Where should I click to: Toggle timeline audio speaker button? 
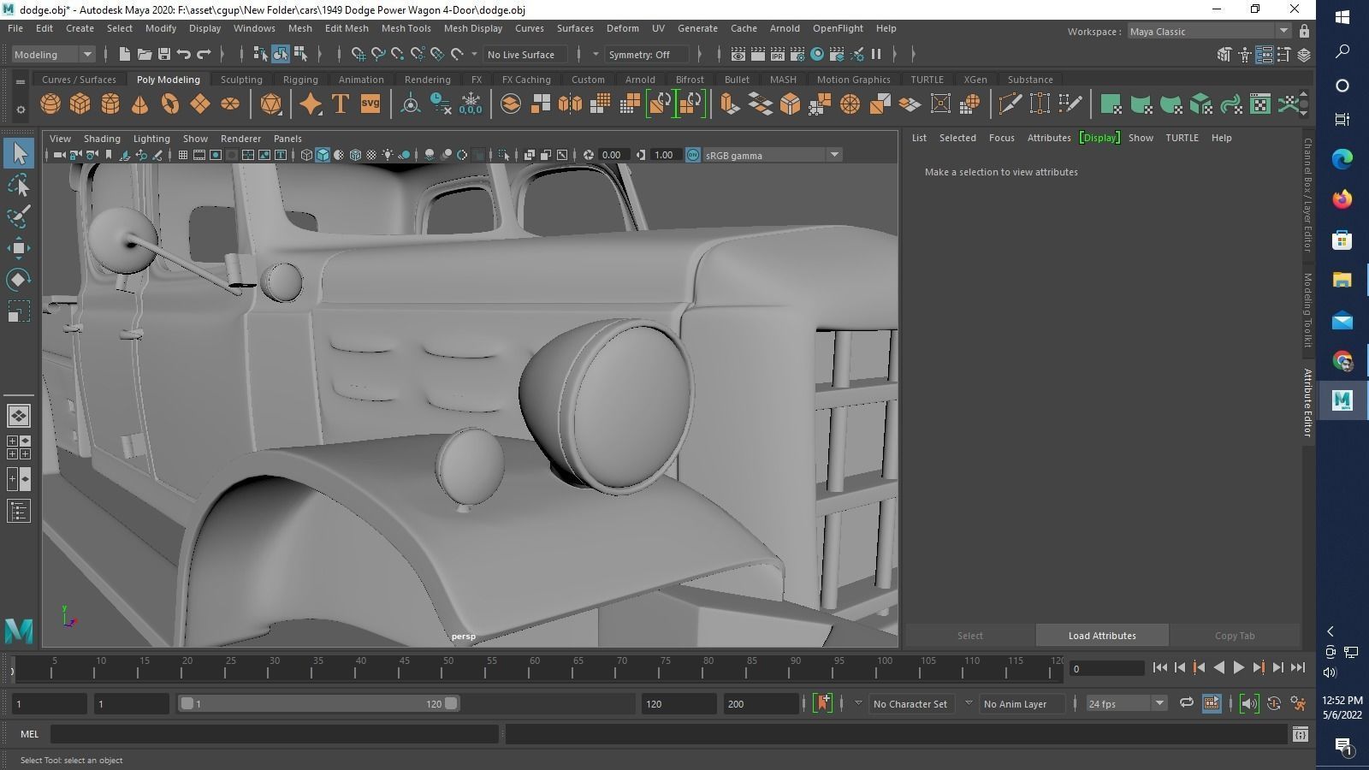point(1249,703)
